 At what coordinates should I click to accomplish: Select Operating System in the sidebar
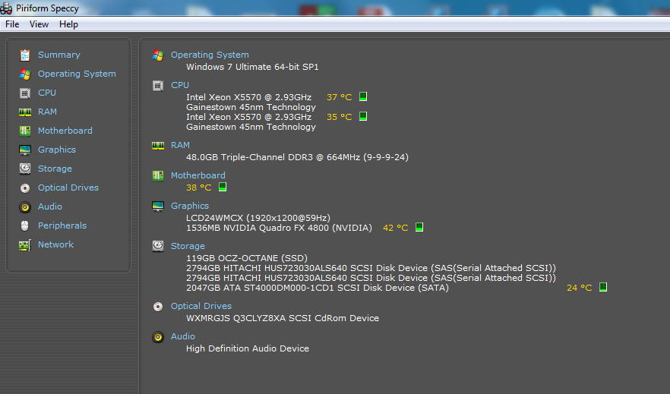point(77,74)
